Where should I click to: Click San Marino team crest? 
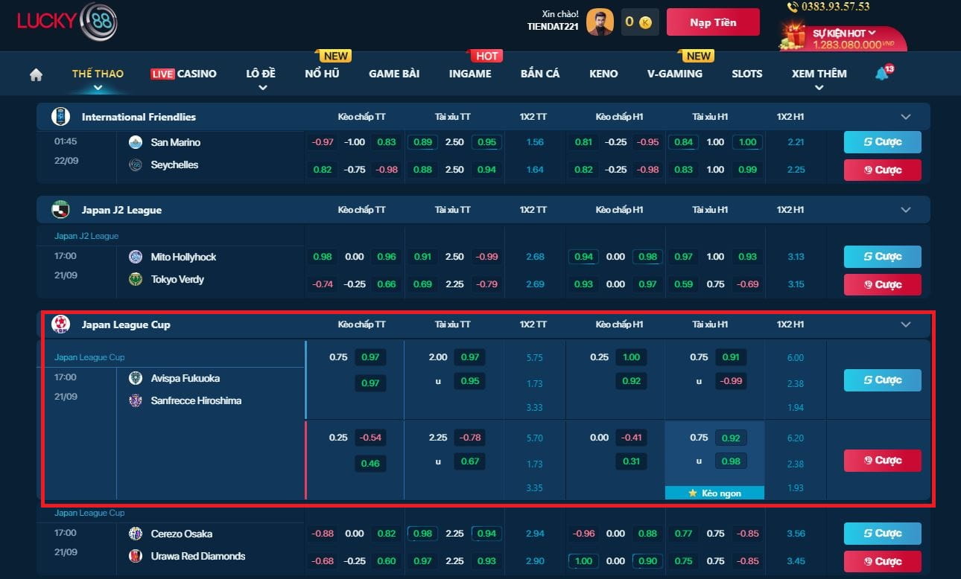pos(135,142)
